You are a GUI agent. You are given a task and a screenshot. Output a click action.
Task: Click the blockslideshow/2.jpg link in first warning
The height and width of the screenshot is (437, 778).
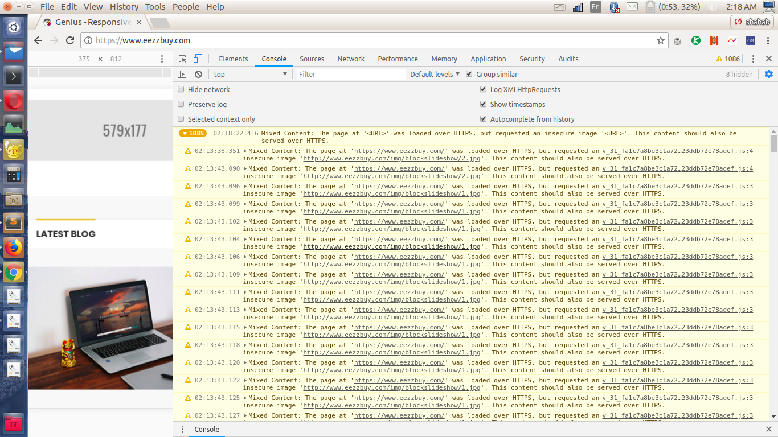click(x=392, y=159)
